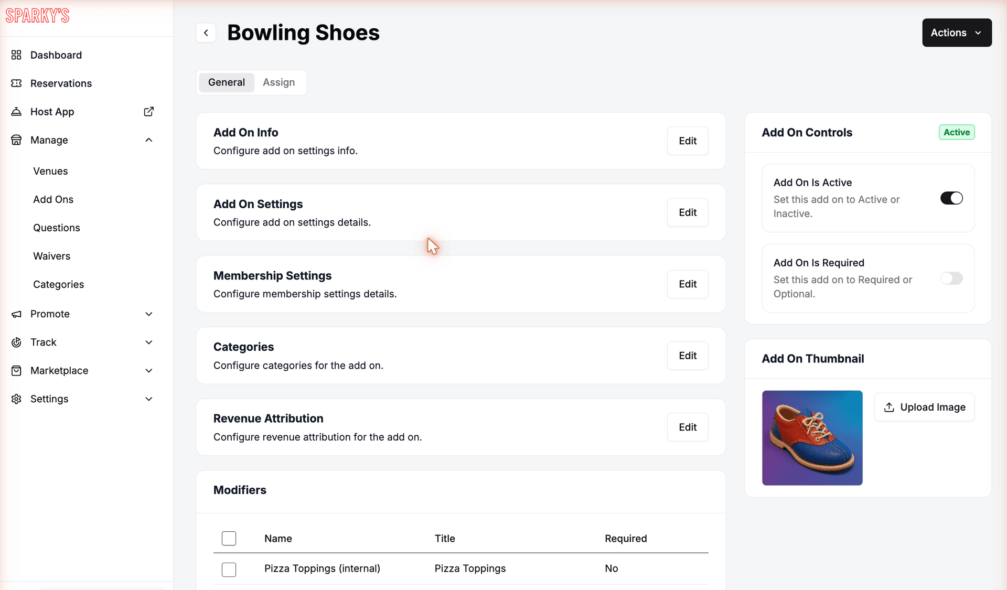1007x590 pixels.
Task: Open Reservations in the sidebar
Action: coord(61,83)
